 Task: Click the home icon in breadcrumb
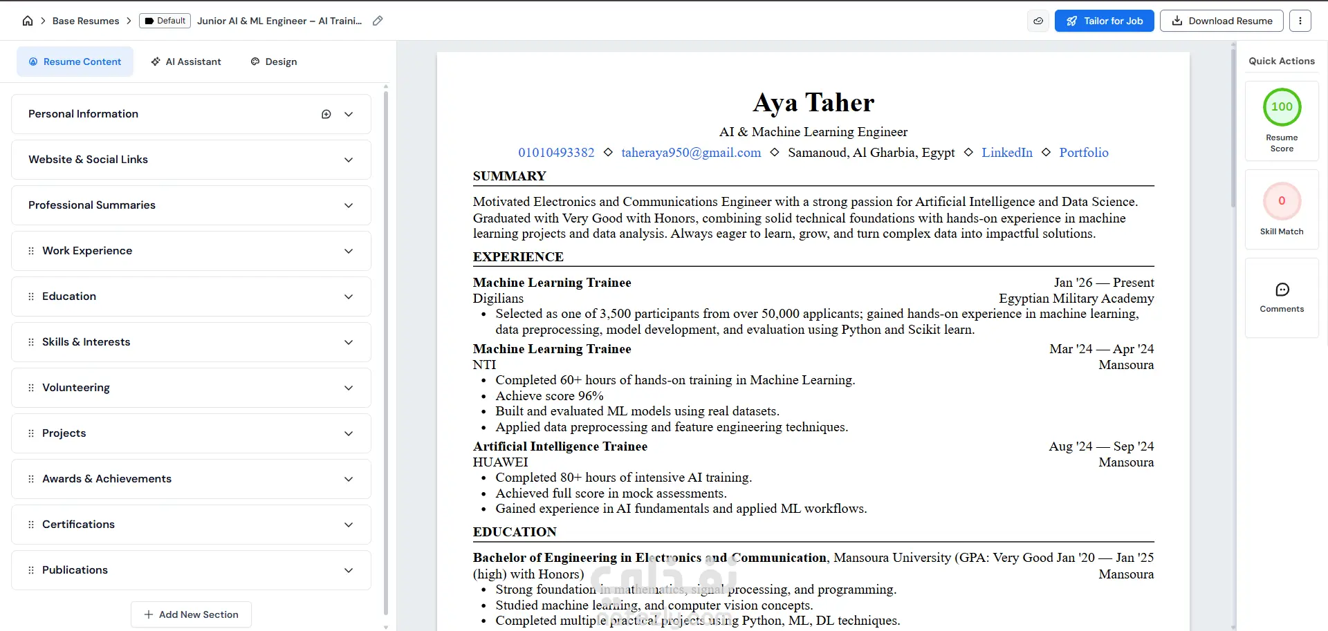coord(28,21)
